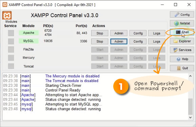Click the log scrollbar up arrow
This screenshot has width=196, height=127.
(190, 76)
